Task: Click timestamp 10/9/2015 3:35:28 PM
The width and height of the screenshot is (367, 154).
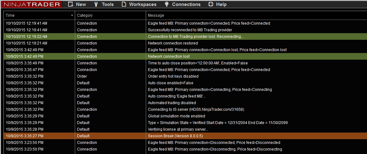Action: click(25, 129)
